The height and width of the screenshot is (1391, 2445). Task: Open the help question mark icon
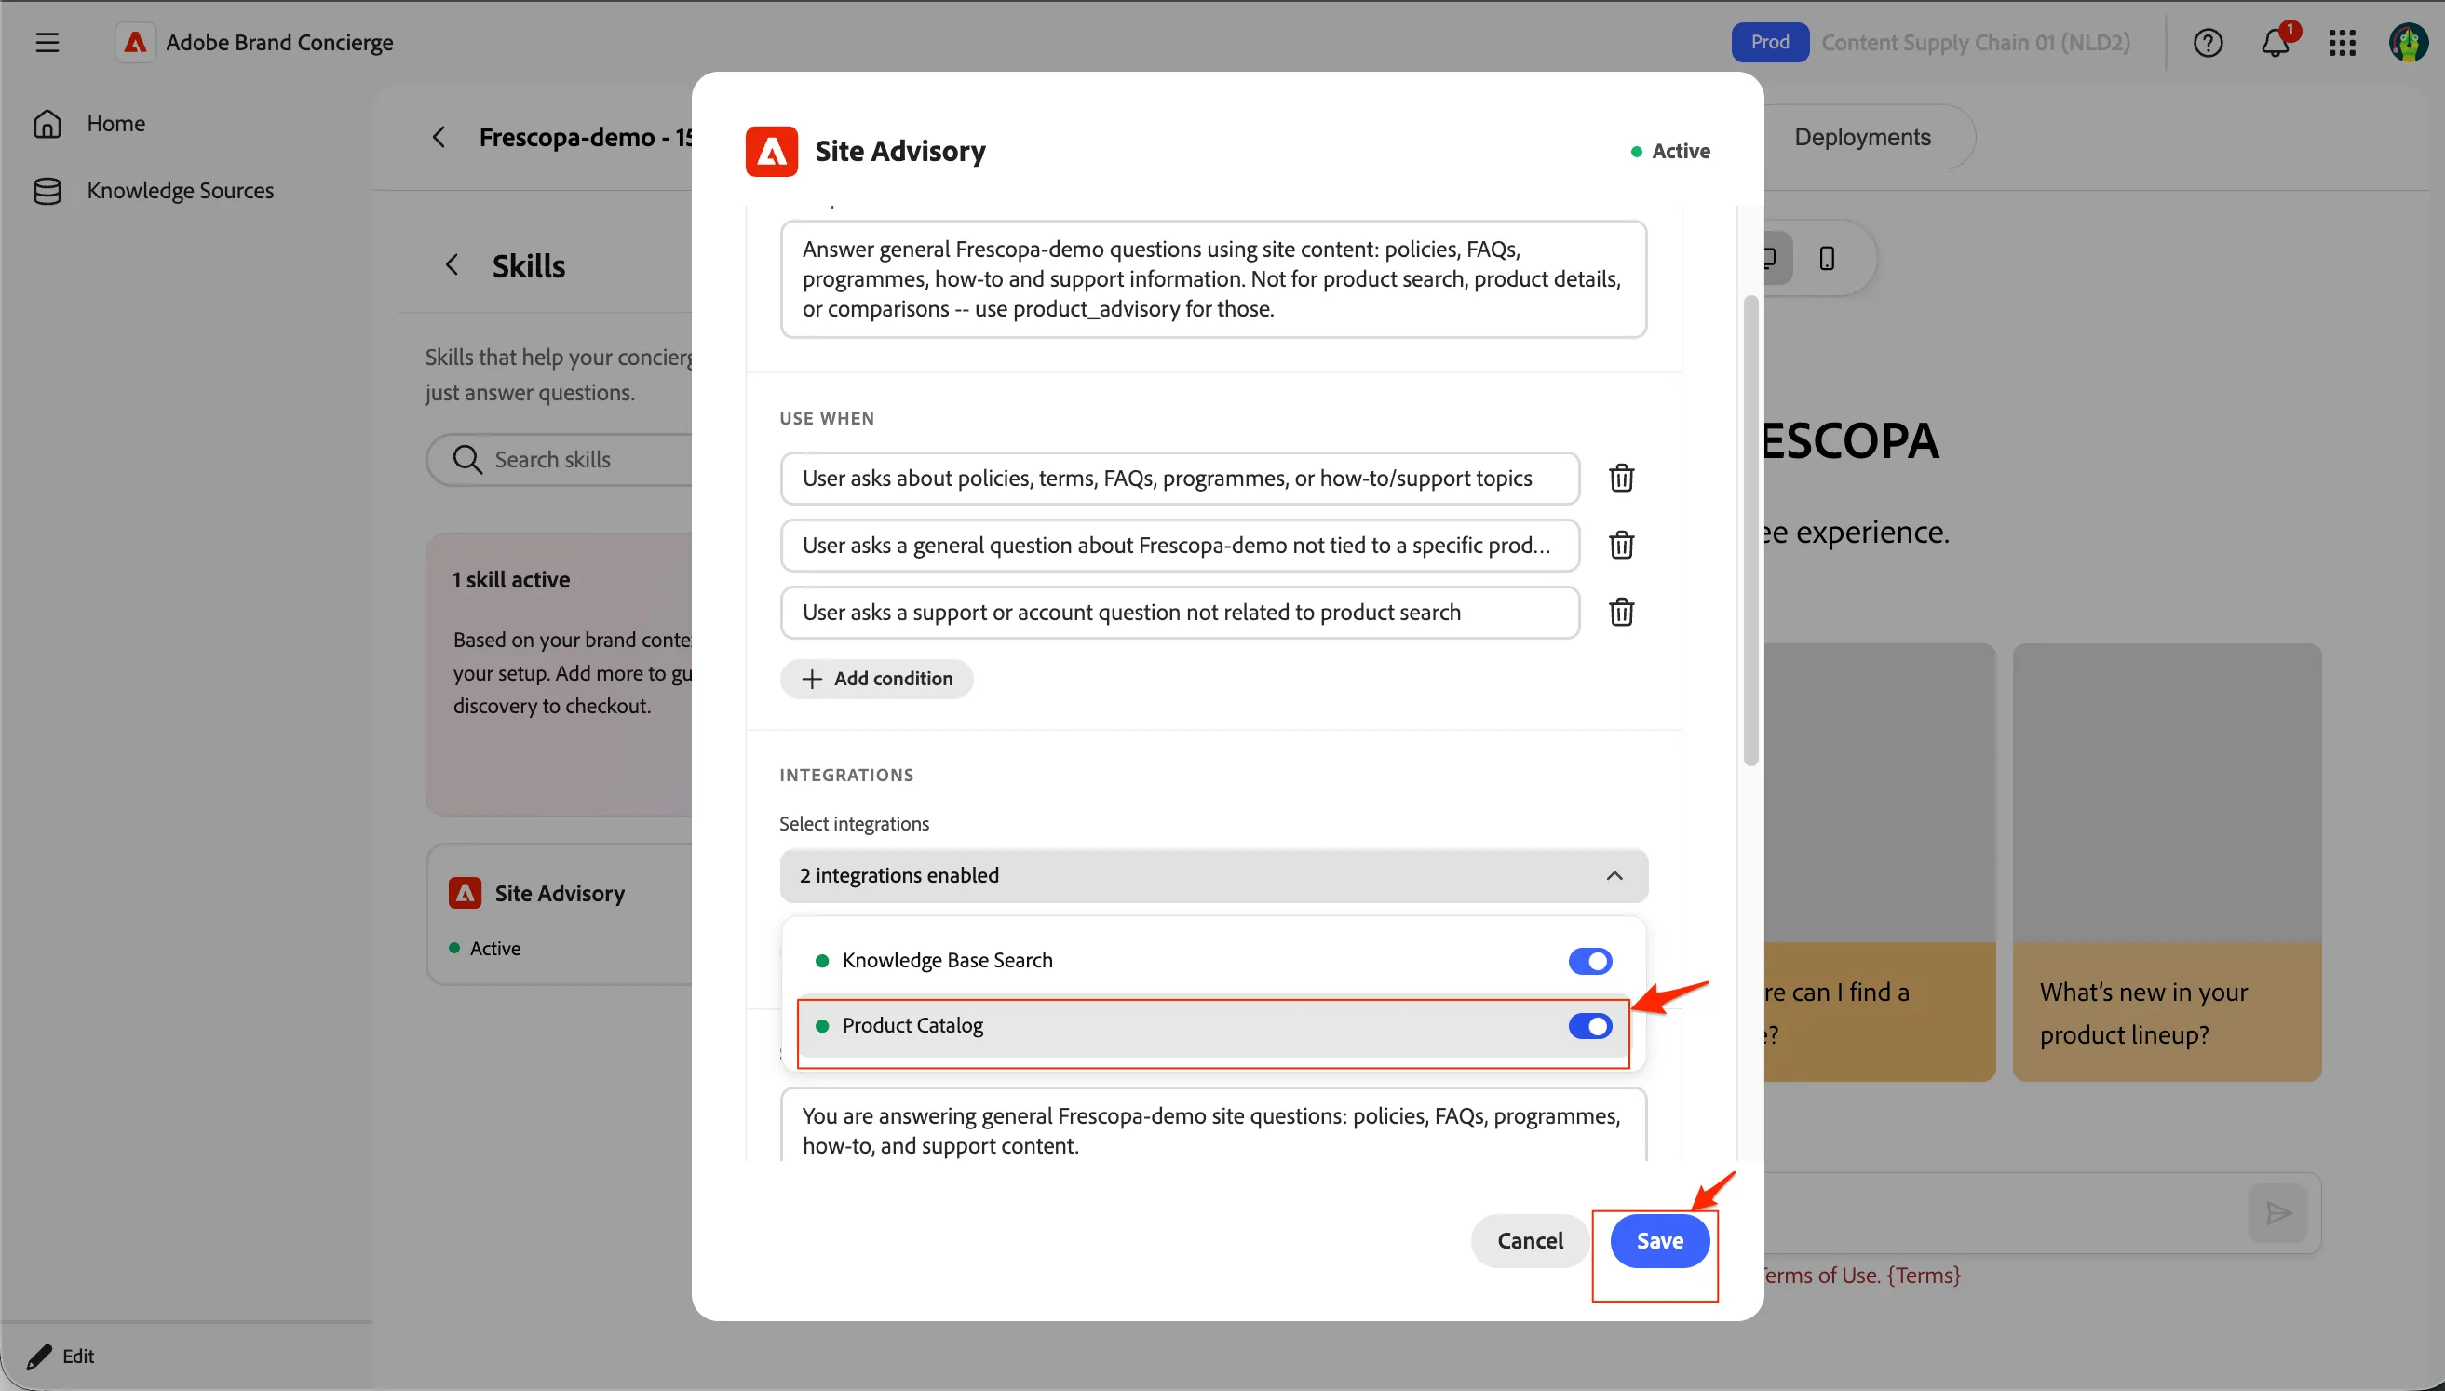(x=2208, y=42)
